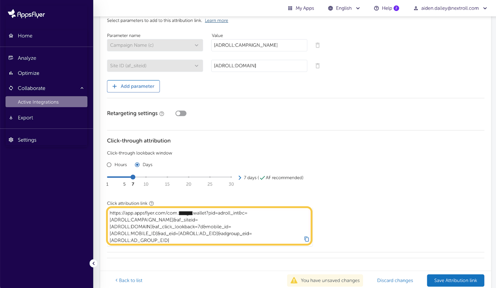The width and height of the screenshot is (496, 288).
Task: Delete the Site ID parameter row
Action: point(317,66)
